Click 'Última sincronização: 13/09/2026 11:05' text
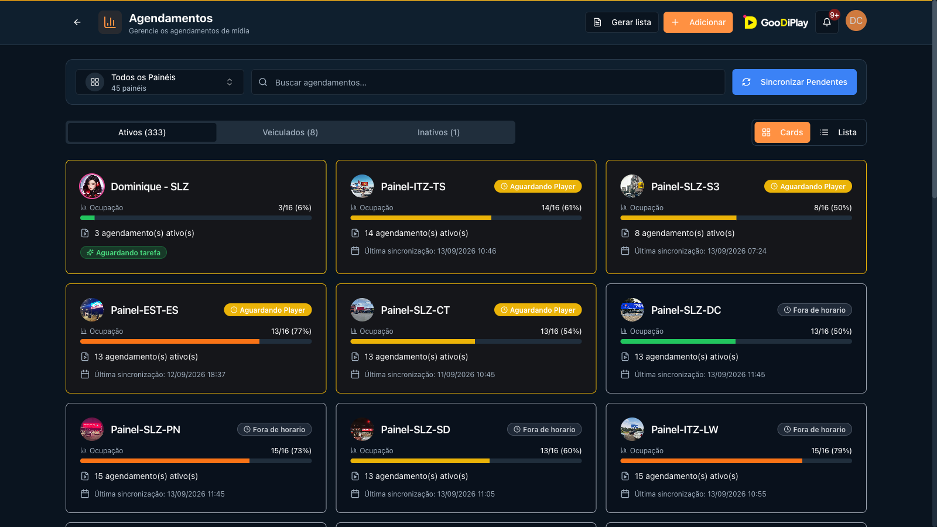This screenshot has height=527, width=937. (x=429, y=494)
